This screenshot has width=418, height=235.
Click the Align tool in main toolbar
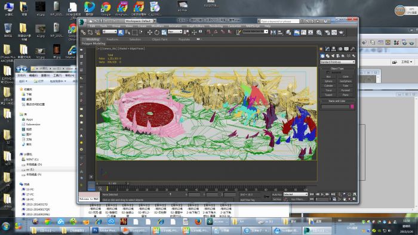[280, 32]
